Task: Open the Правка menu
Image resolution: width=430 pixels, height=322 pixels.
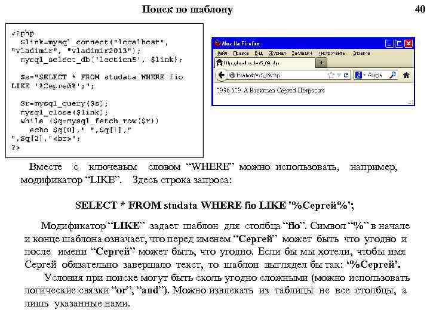Action: point(241,53)
